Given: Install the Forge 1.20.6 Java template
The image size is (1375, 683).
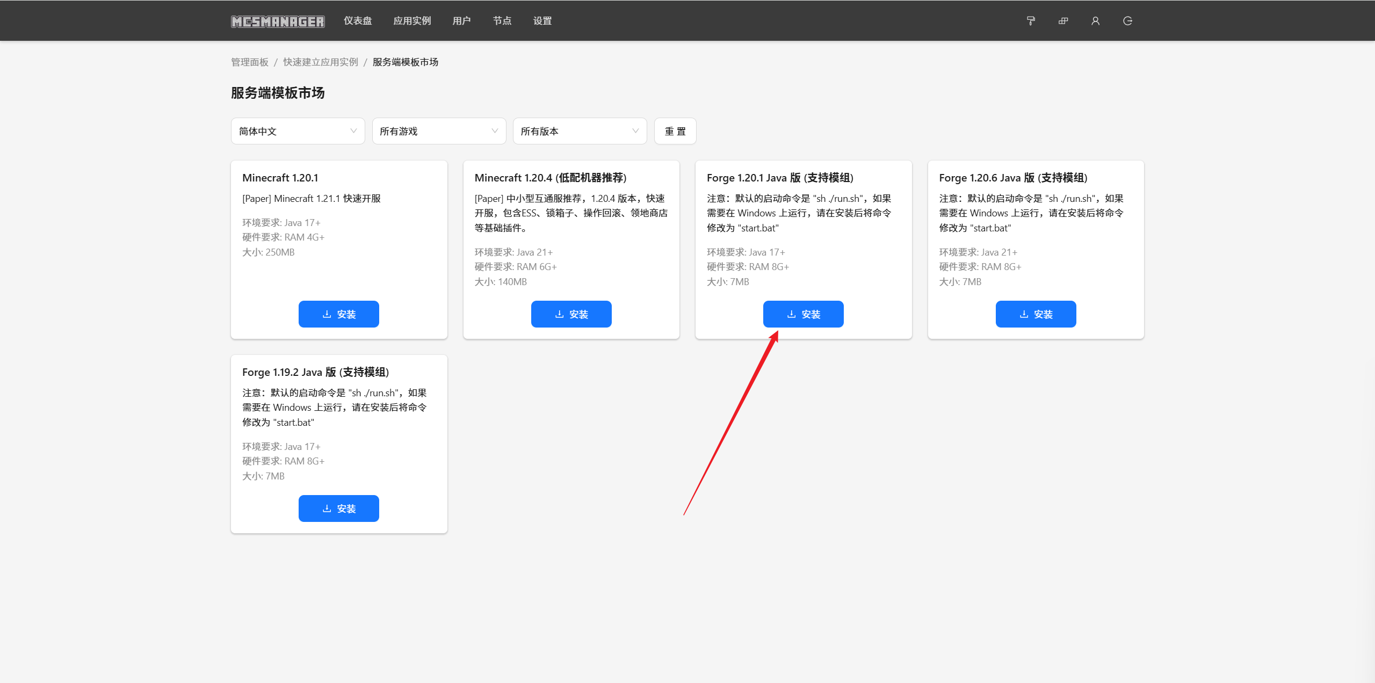Looking at the screenshot, I should [1036, 314].
